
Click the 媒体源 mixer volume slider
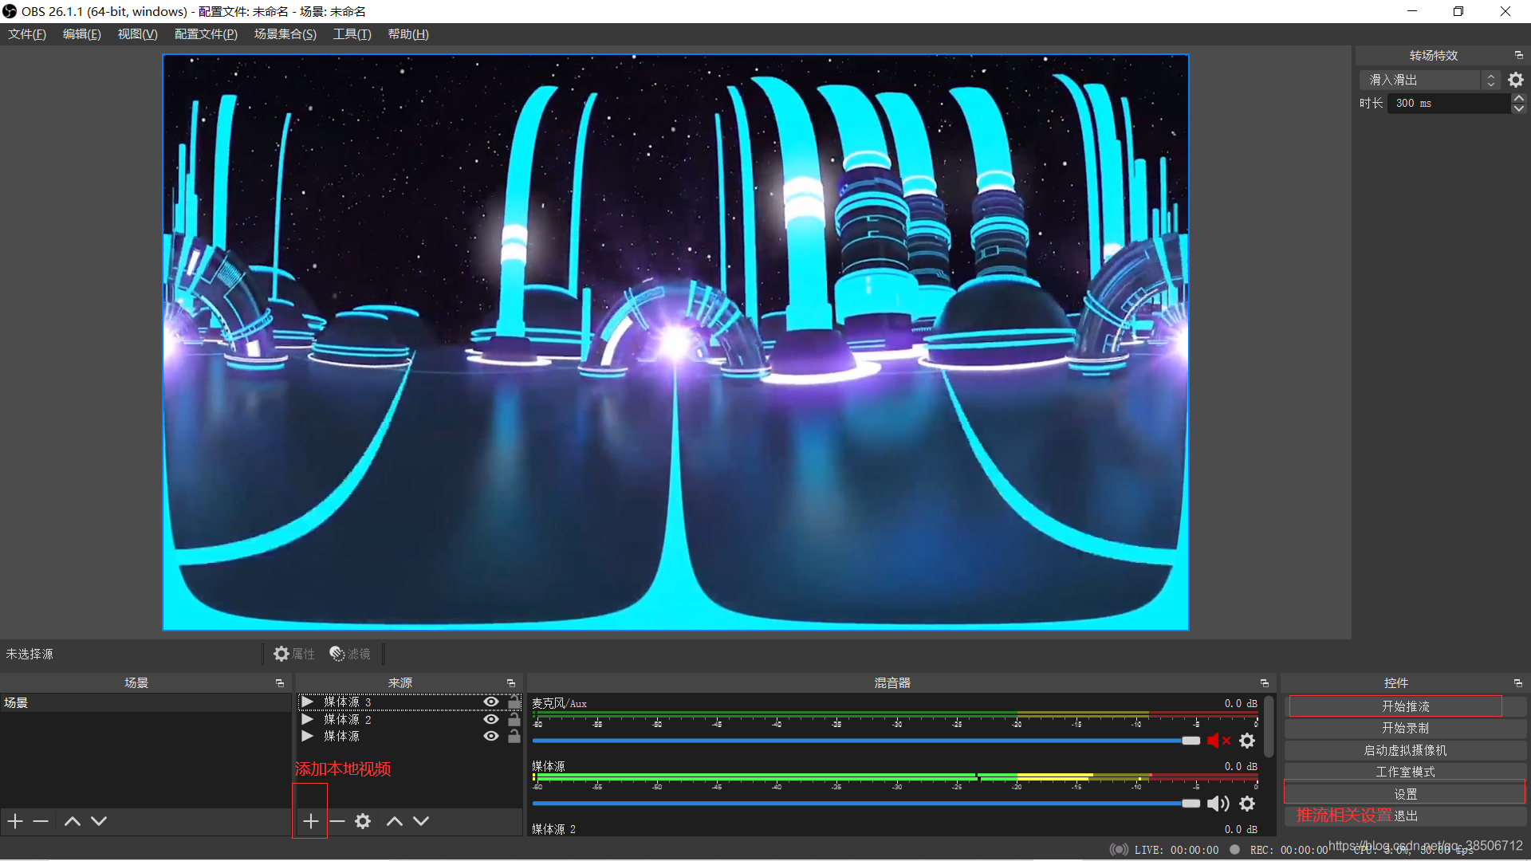point(865,804)
